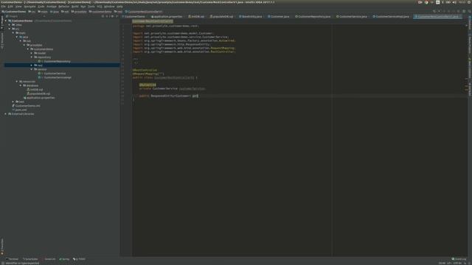Expand the model package node
472x265 pixels.
pos(32,53)
